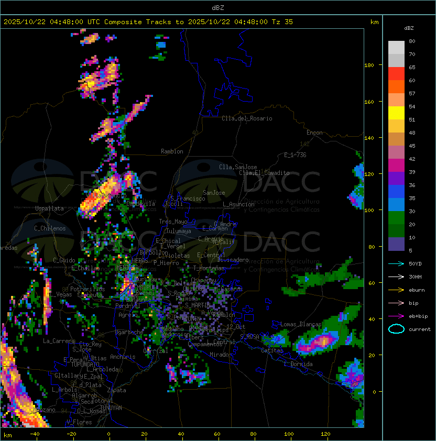The height and width of the screenshot is (441, 436).
Task: Click the Clla.SanJose place label
Action: pos(238,167)
